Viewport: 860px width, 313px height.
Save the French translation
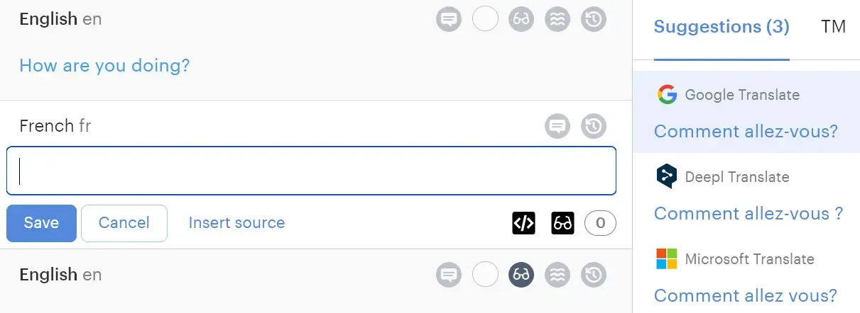click(x=41, y=223)
